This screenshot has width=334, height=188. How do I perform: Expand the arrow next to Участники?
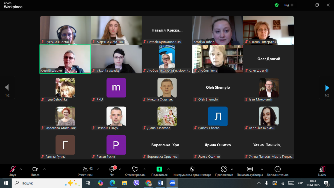(98, 169)
